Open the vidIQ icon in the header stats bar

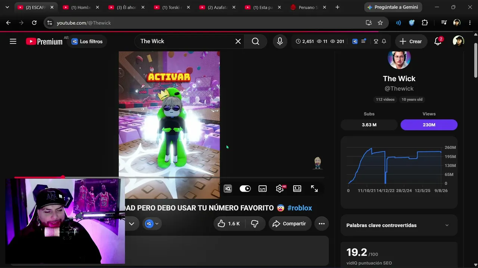pyautogui.click(x=355, y=41)
